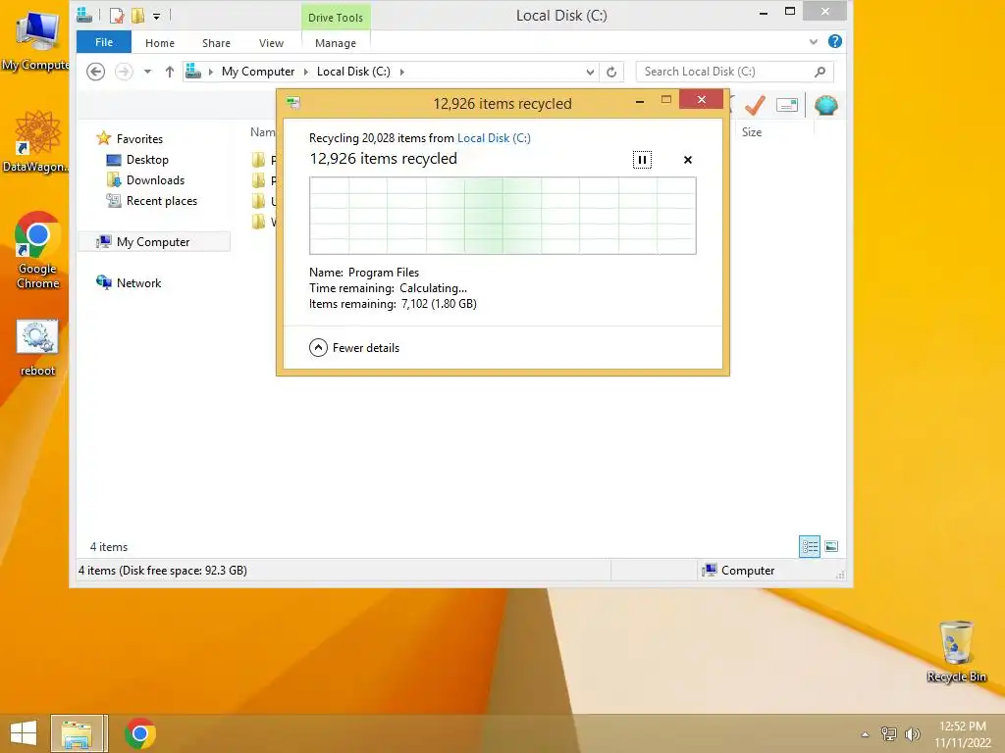Collapse the dialog with Fewer details
The width and height of the screenshot is (1005, 753).
[x=353, y=348]
